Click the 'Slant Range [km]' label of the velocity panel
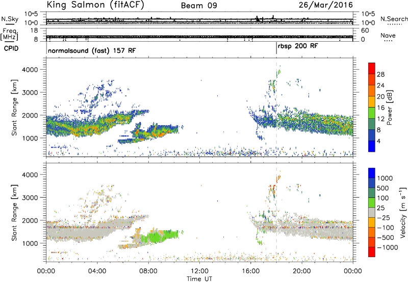The width and height of the screenshot is (408, 282). tap(15, 213)
